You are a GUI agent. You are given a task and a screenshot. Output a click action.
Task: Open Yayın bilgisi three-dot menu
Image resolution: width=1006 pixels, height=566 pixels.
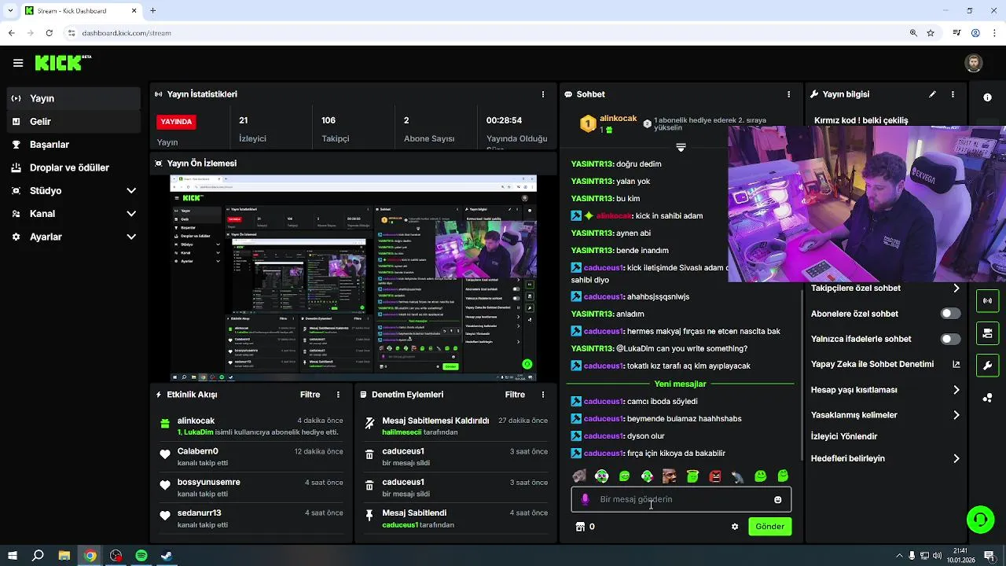(x=953, y=94)
